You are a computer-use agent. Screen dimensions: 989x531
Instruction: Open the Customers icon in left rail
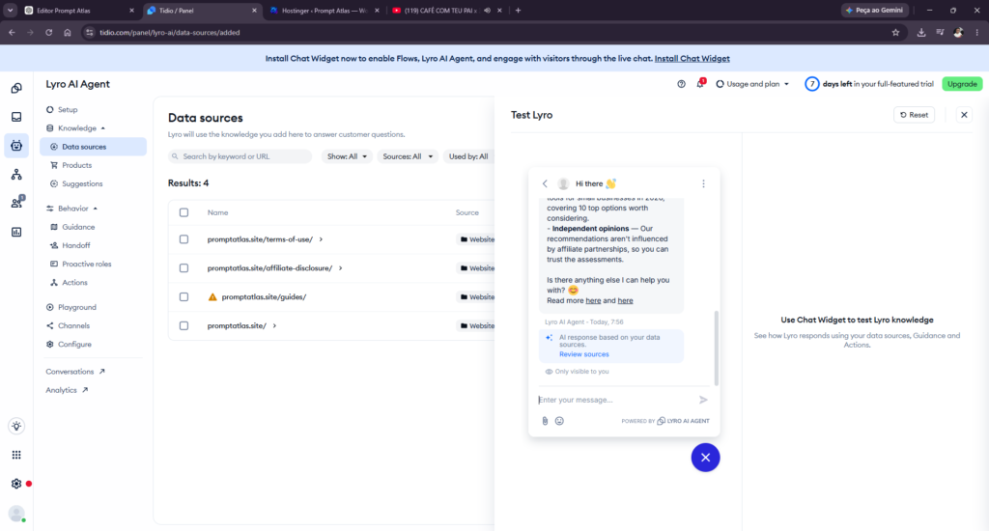coord(16,203)
